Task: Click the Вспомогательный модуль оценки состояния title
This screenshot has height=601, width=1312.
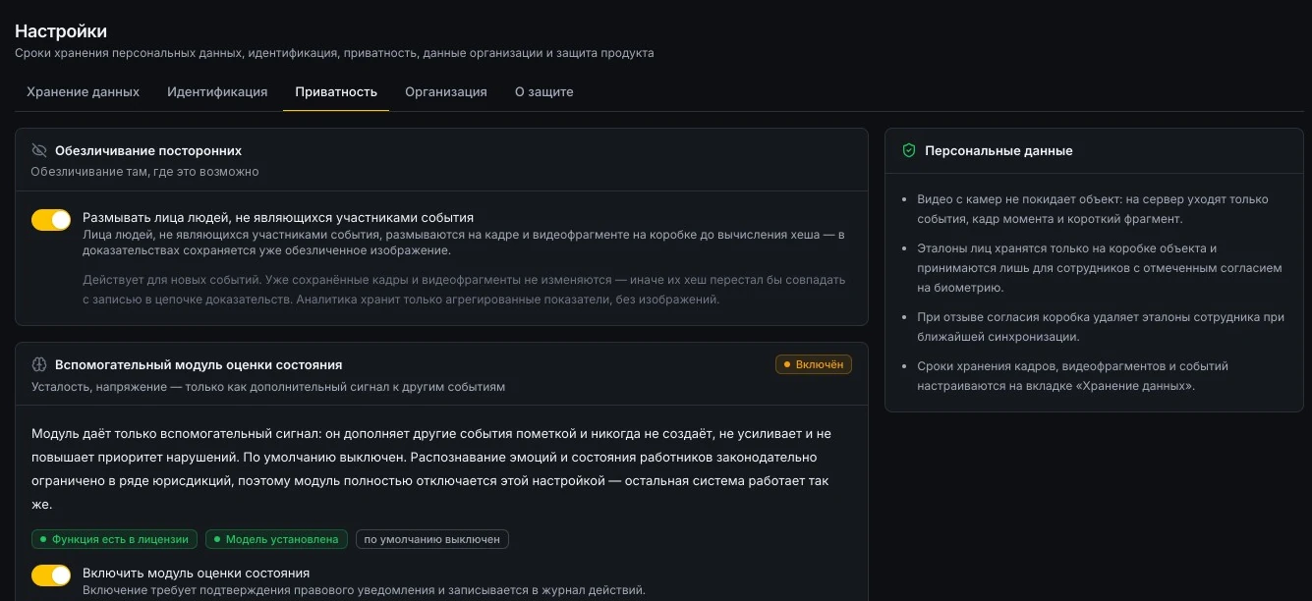Action: (199, 364)
